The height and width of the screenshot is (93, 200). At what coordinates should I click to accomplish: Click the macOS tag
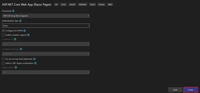[72, 5]
